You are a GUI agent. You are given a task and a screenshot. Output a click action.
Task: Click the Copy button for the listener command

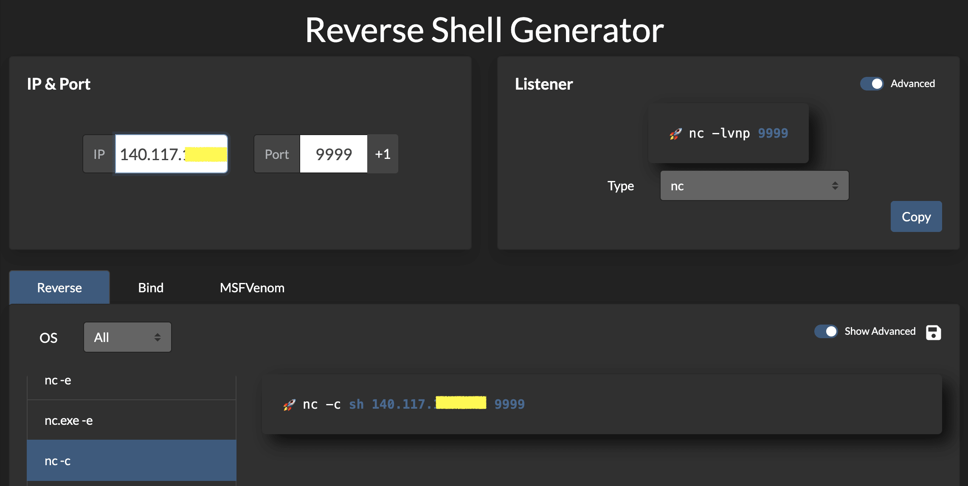point(916,216)
